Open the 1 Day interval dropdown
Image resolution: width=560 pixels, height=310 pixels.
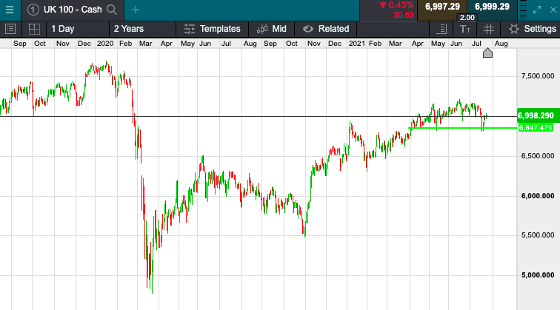click(x=78, y=29)
